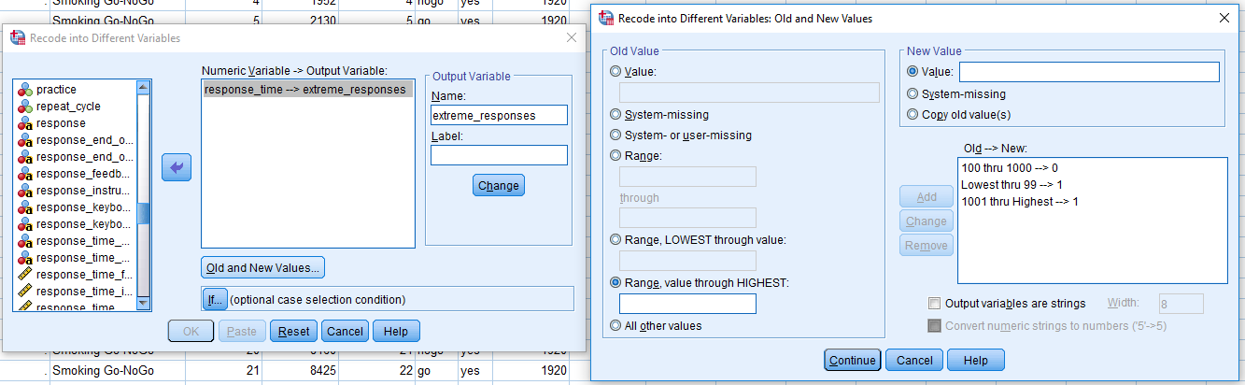
Task: Click the ruler icon beside response_time_f...
Action: click(25, 275)
